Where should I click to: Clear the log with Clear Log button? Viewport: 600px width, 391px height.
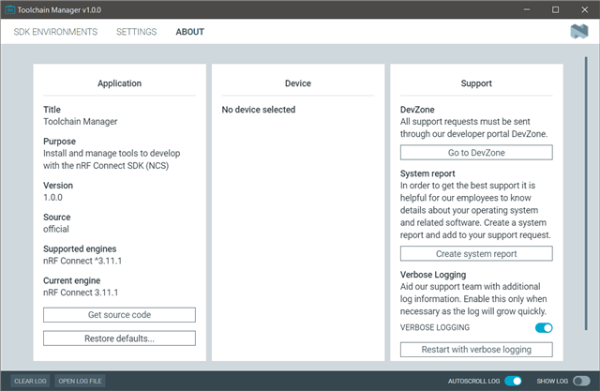click(x=30, y=381)
